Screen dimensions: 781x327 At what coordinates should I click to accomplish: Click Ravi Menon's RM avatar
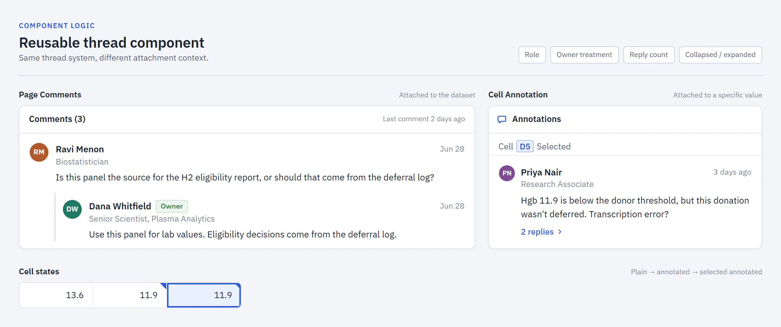tap(39, 152)
